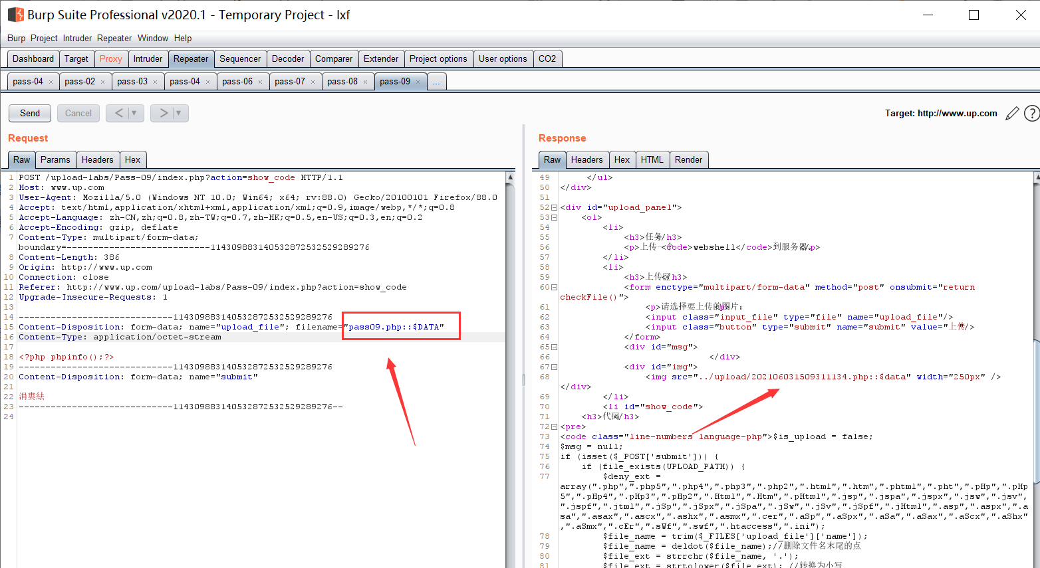
Task: Click the Content-Length header line
Action: 69,257
